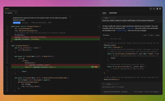This screenshot has height=101, width=165.
Task: Open settings via the gear icon
Action: [x=160, y=9]
